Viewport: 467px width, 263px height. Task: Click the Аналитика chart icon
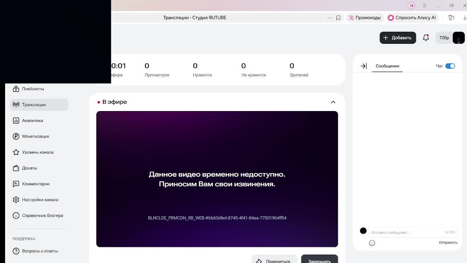[16, 121]
